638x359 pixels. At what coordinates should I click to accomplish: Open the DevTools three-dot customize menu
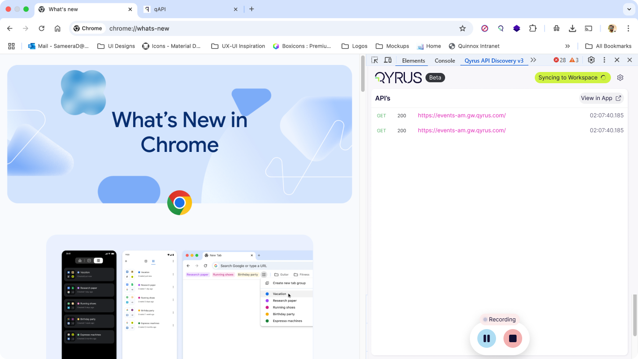click(x=604, y=60)
